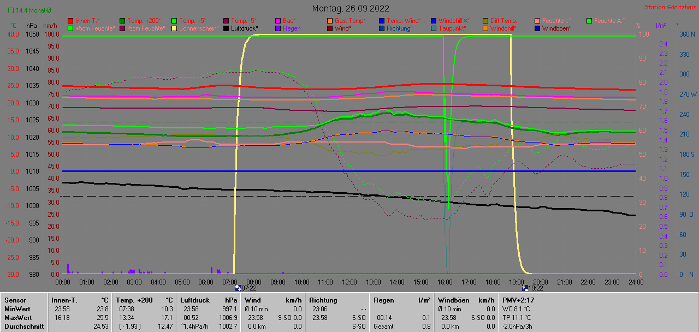
Task: Click the Station Göritzhain label
Action: point(670,7)
